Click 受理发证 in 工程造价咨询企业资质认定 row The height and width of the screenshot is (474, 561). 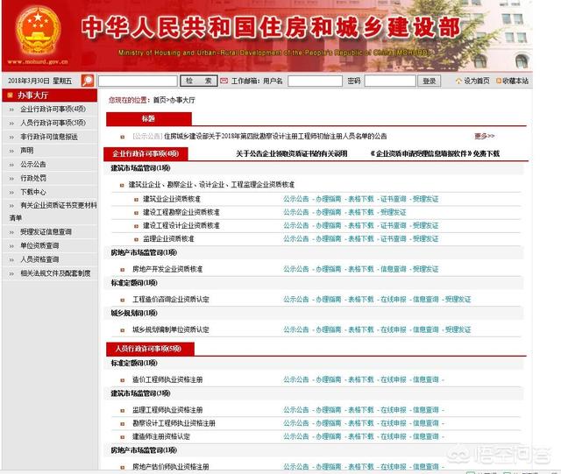(458, 300)
